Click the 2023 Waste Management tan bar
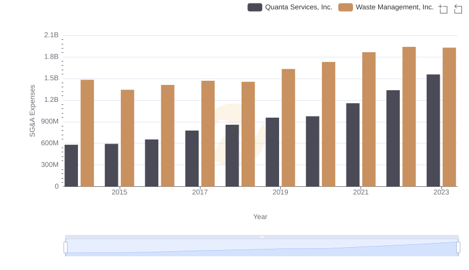Screen dimensions: 469x270 [449, 117]
